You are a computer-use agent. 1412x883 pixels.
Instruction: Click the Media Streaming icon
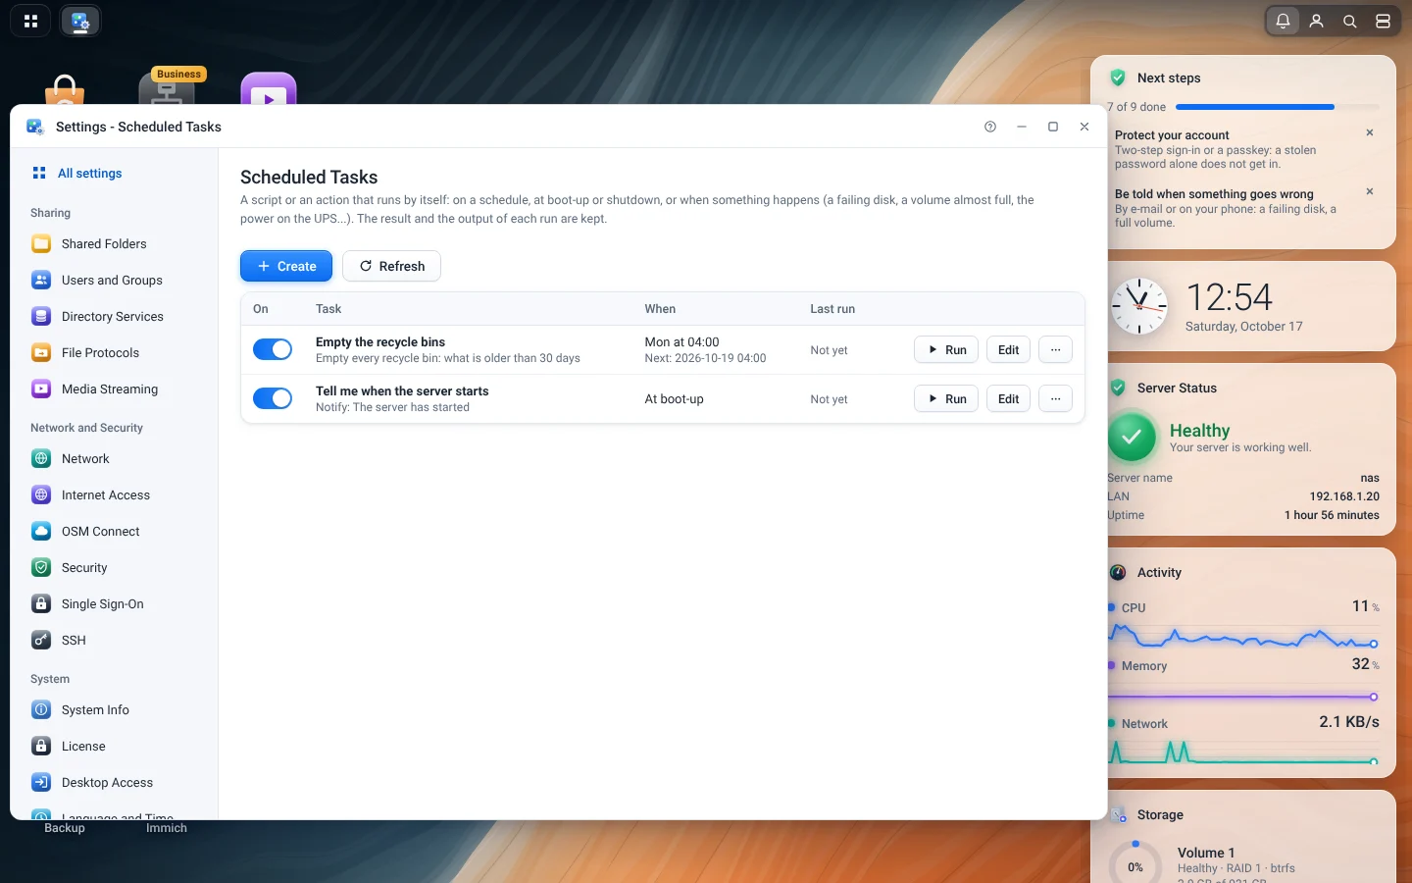41,389
